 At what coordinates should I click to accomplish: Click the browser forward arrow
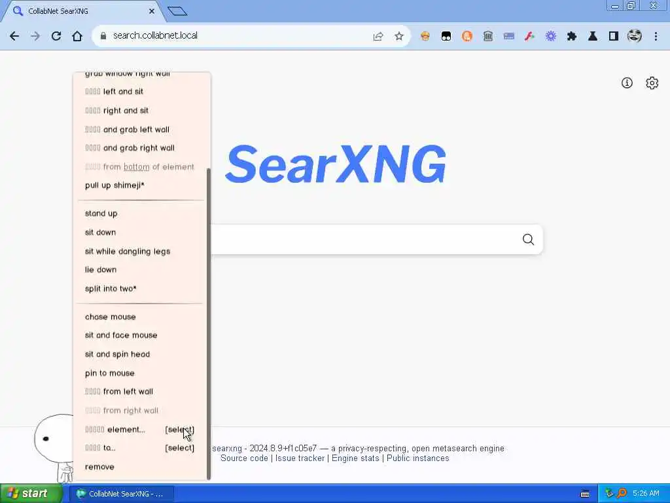point(35,37)
